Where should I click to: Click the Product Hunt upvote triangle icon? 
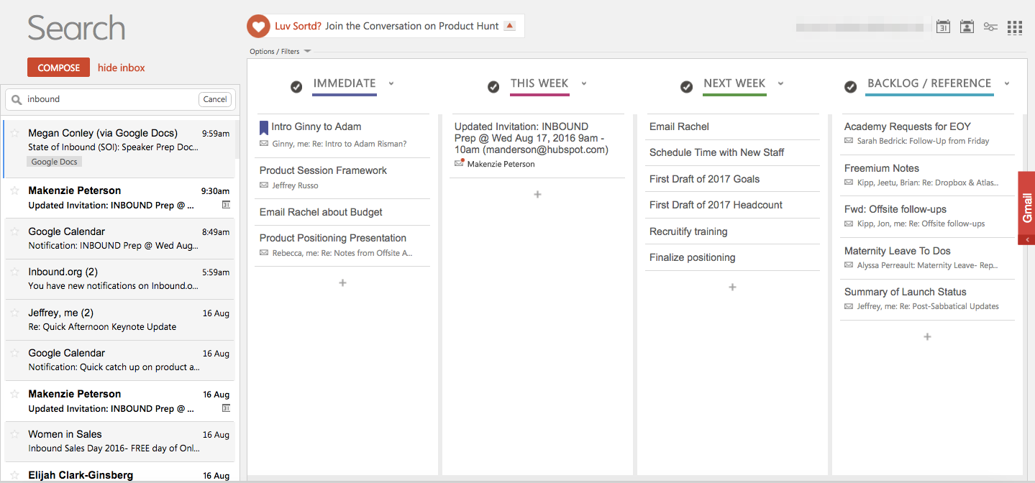click(x=509, y=26)
